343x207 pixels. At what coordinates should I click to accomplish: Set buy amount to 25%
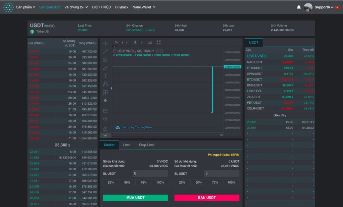click(111, 183)
